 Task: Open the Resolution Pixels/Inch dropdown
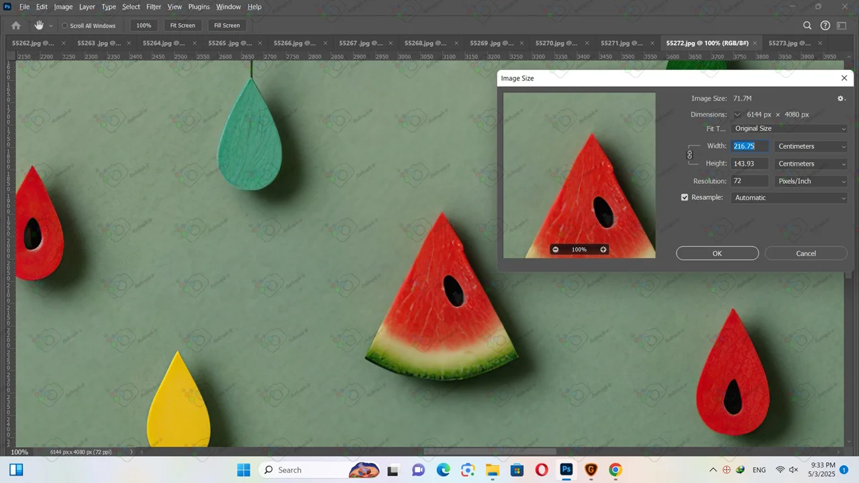pyautogui.click(x=811, y=181)
